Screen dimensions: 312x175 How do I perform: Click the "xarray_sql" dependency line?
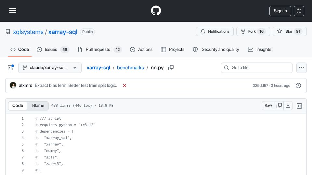pos(53,138)
